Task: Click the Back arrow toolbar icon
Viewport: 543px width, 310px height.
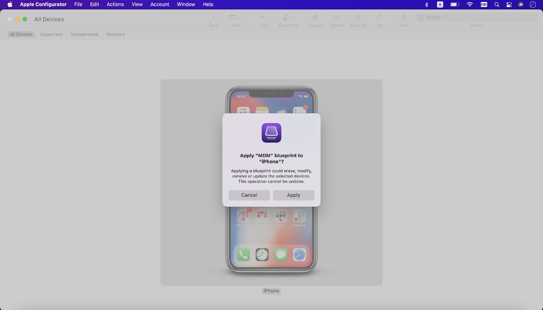Action: [x=213, y=17]
